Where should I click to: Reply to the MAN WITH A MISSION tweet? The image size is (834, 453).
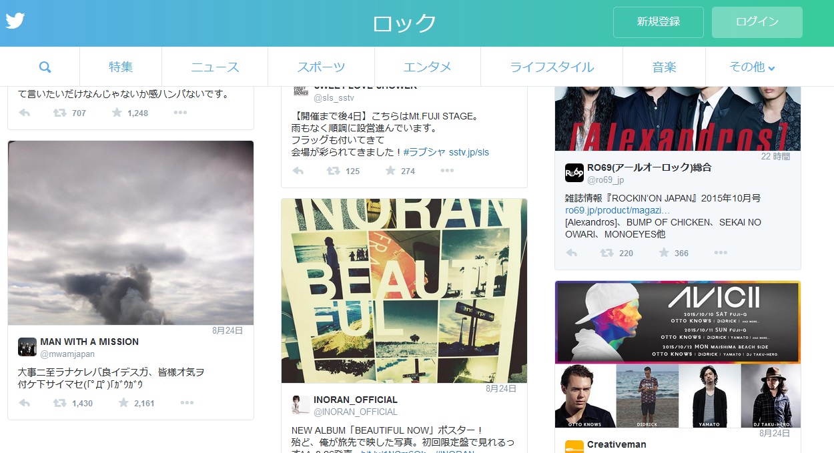(x=25, y=403)
